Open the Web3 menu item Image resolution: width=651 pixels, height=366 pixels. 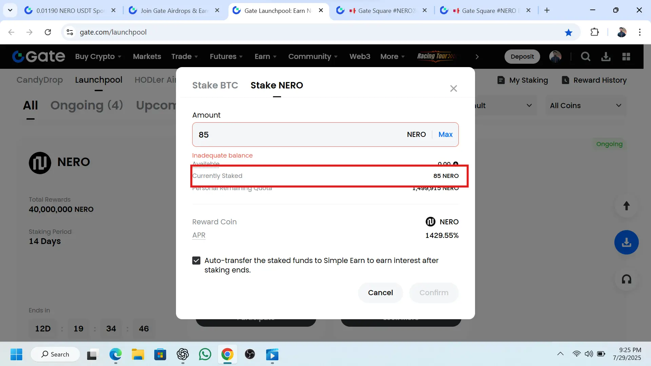(x=360, y=57)
